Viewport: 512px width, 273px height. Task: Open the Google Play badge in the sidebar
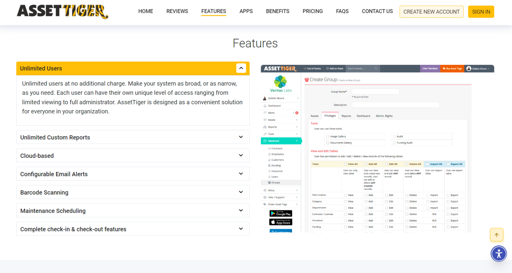click(x=281, y=213)
